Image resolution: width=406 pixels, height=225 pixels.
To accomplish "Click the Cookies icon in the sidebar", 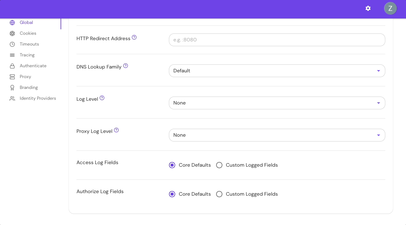I will tap(12, 33).
